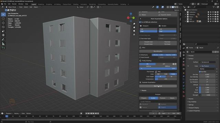Image resolution: width=220 pixels, height=123 pixels.
Task: Toggle the Decimate Highs checkbox
Action: pos(140,39)
